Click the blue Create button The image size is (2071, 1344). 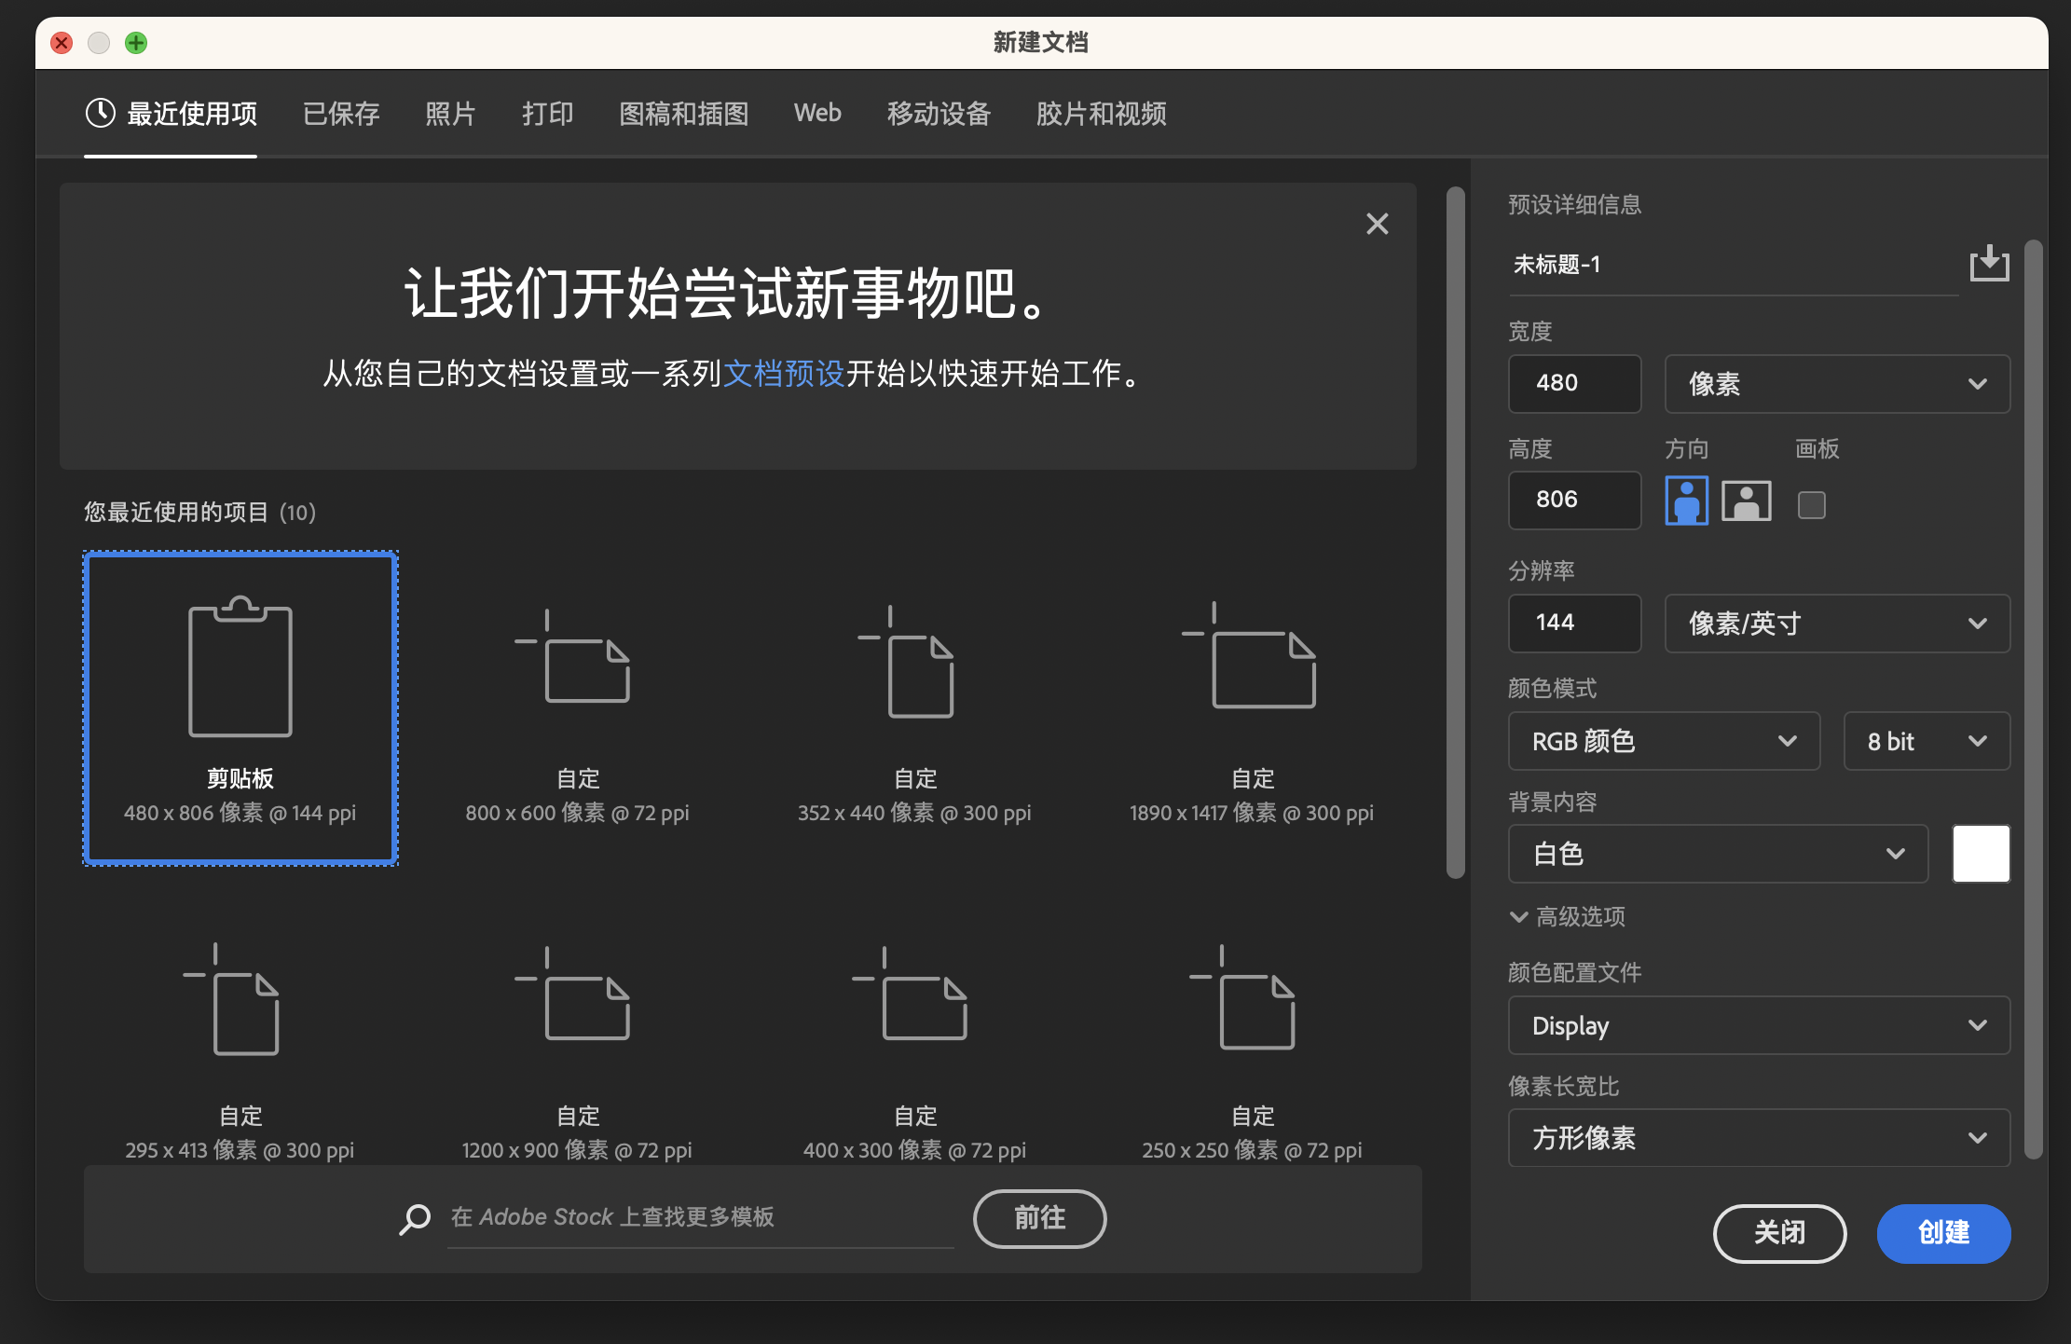[x=1942, y=1233]
